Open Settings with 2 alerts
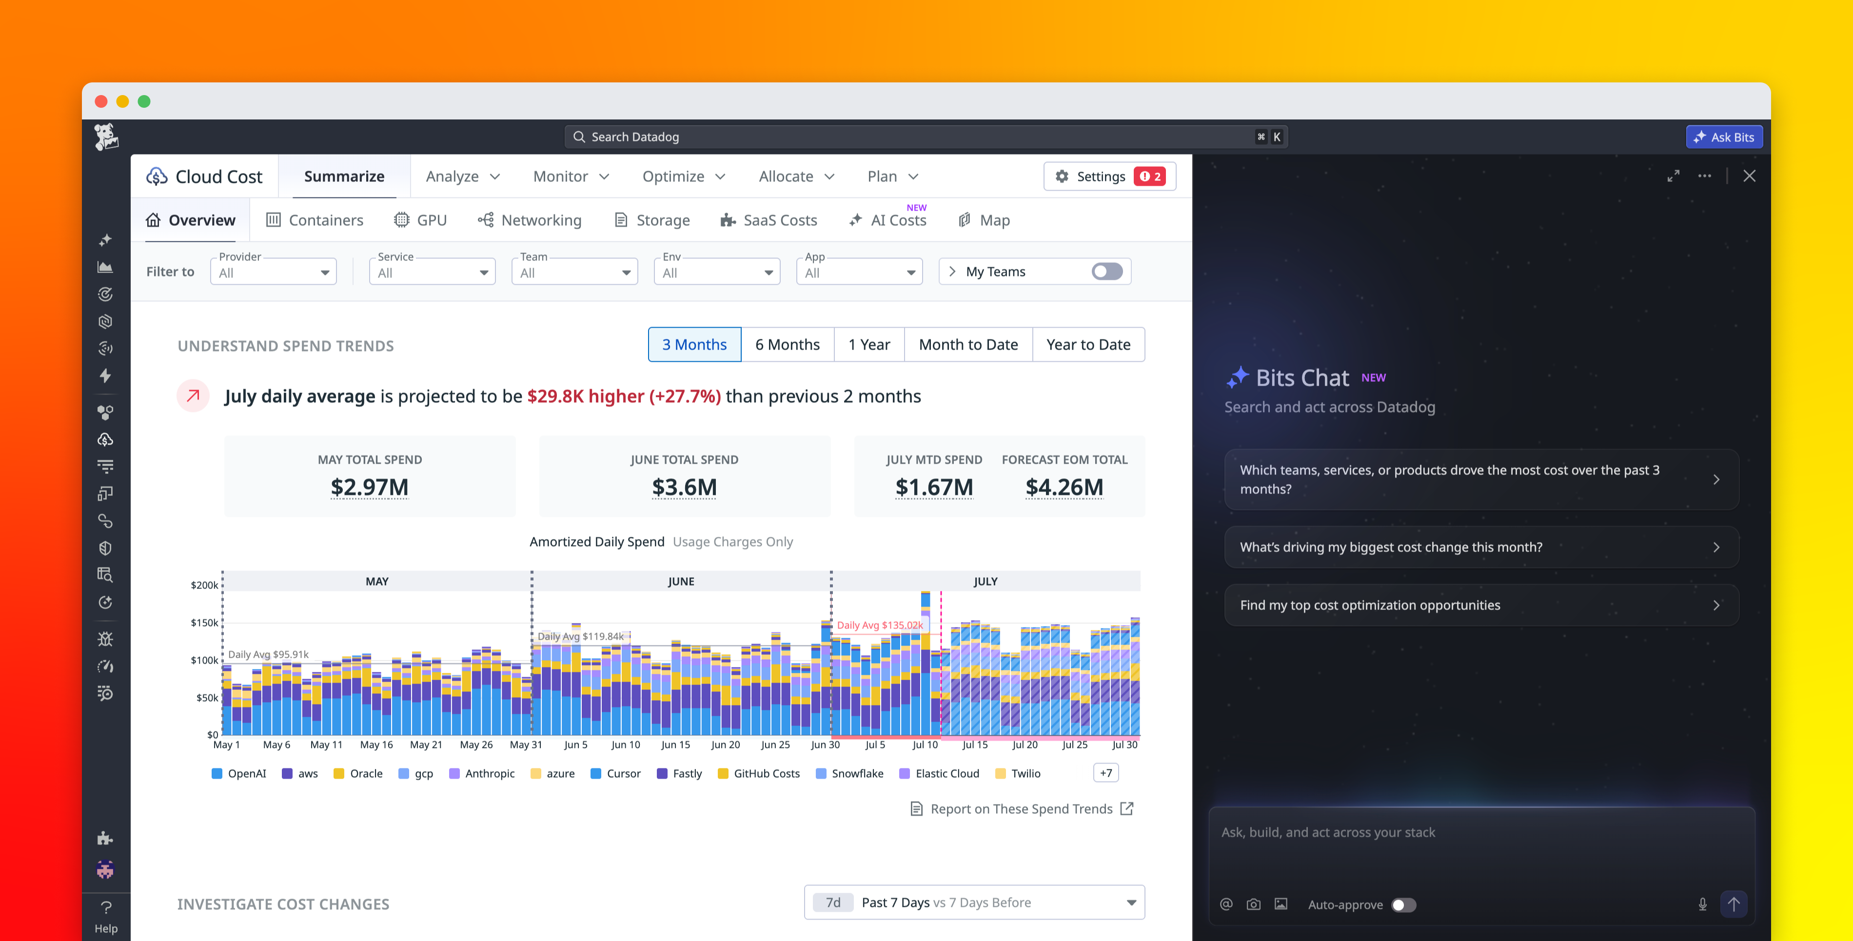The width and height of the screenshot is (1853, 941). 1109,176
